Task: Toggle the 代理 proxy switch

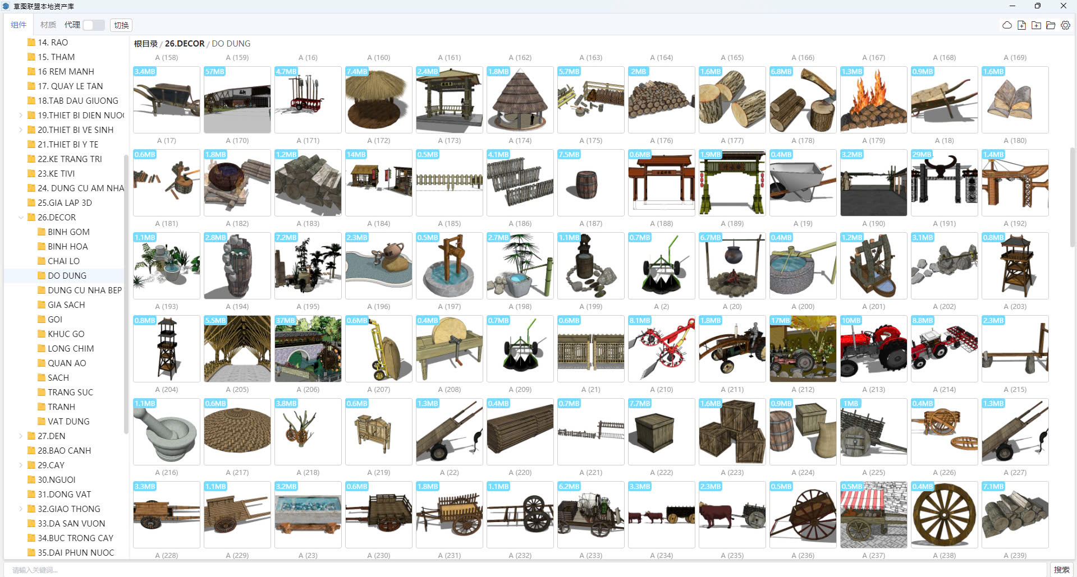Action: click(93, 25)
